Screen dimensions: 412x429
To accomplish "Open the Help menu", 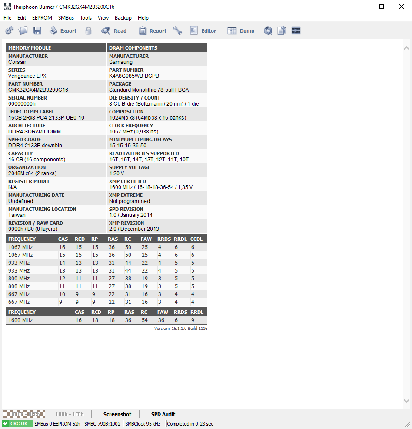I will click(x=143, y=18).
